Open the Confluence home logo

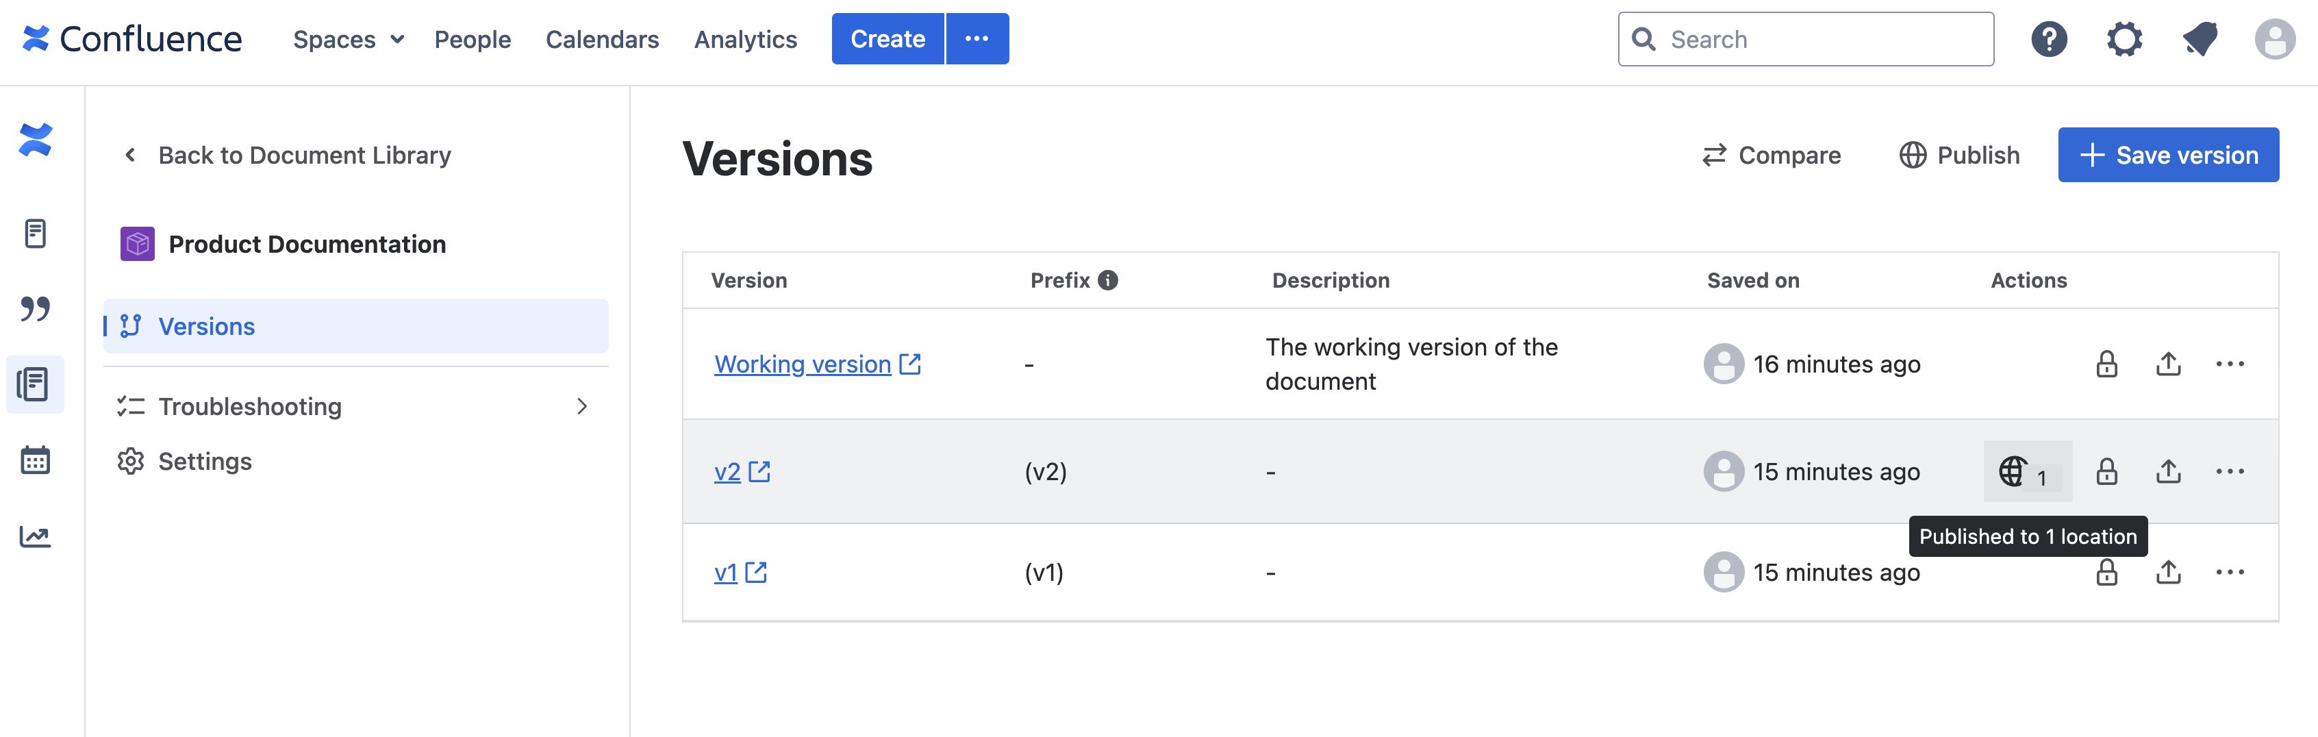(132, 38)
